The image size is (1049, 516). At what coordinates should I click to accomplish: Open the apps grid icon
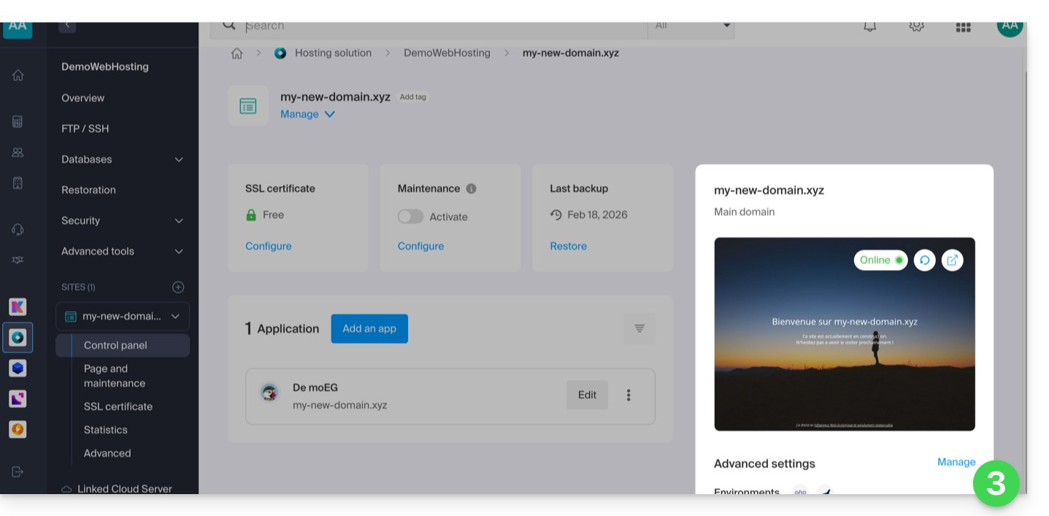pyautogui.click(x=963, y=27)
